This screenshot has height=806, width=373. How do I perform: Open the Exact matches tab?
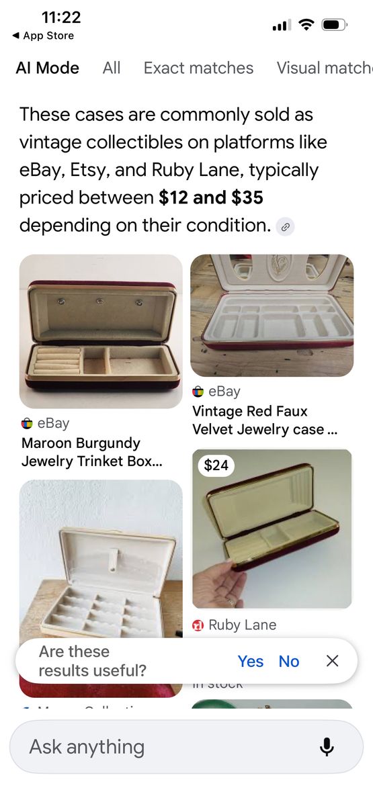[x=198, y=68]
